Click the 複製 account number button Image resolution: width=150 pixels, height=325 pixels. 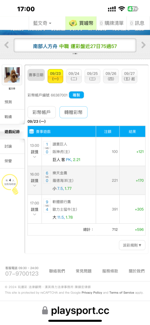76,95
